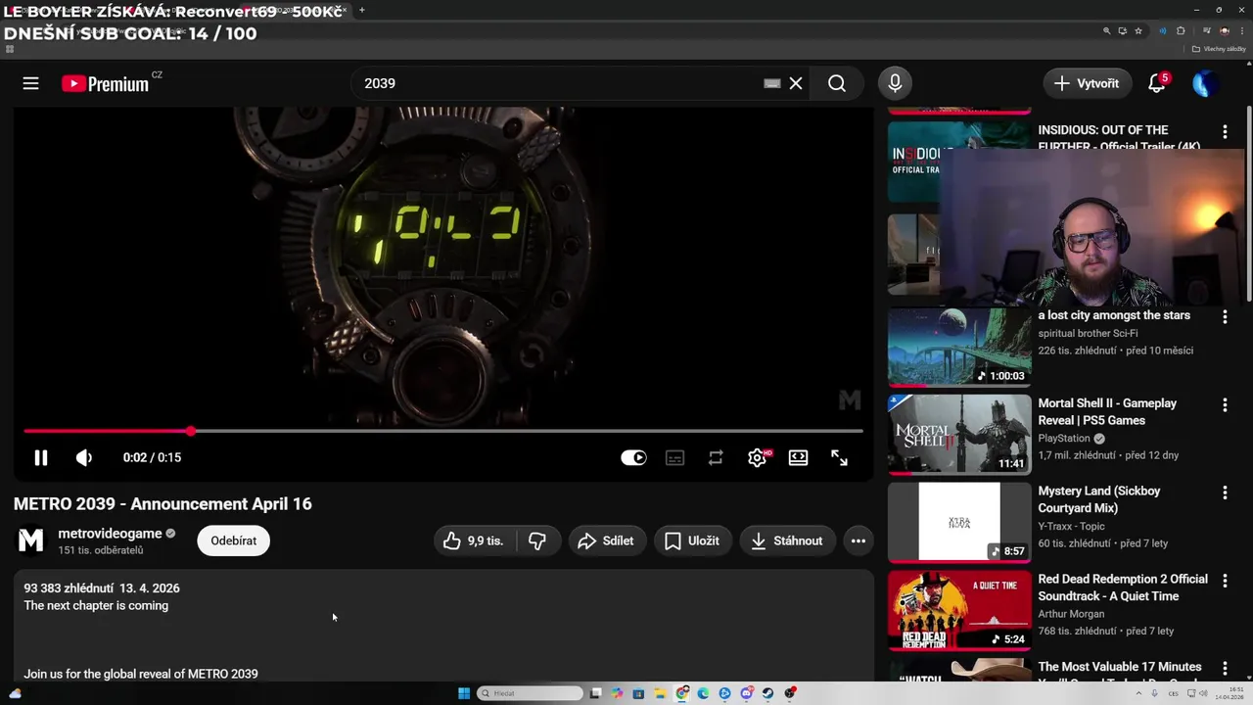Image resolution: width=1253 pixels, height=705 pixels.
Task: Open menu for a lost city amongst the stars
Action: 1225,316
